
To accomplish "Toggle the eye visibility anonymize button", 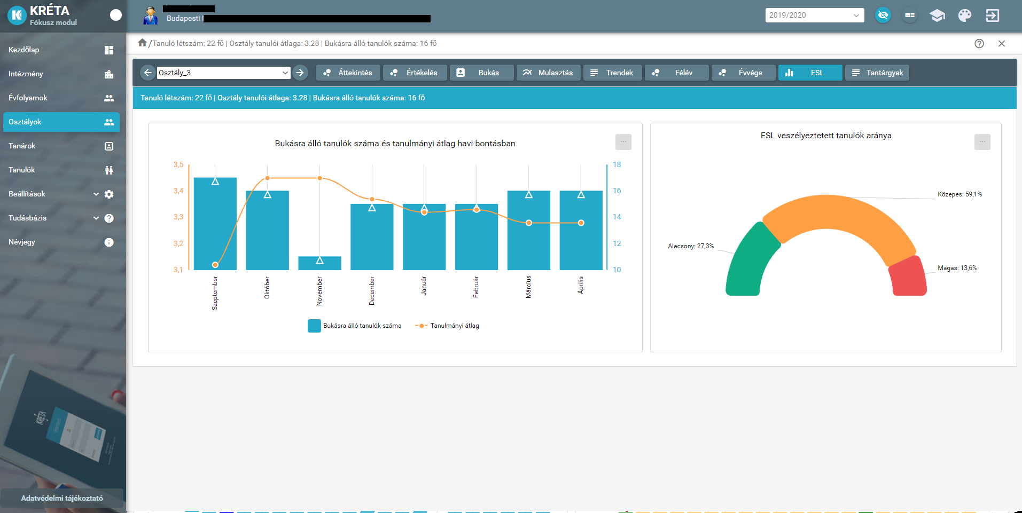I will pos(883,15).
